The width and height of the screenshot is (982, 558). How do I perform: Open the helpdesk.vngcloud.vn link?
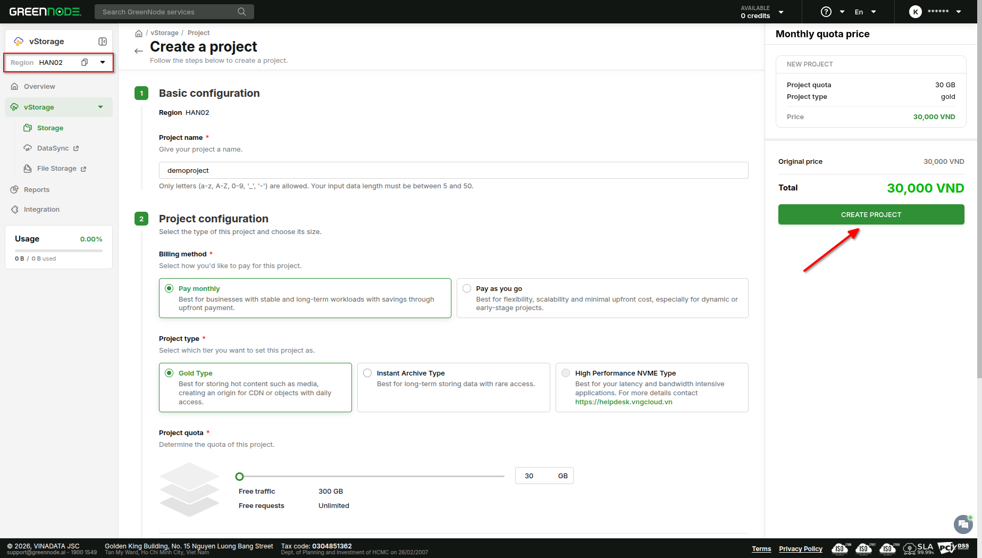coord(623,402)
